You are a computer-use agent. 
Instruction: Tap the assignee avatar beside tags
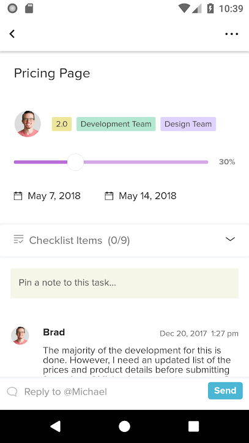pos(28,124)
